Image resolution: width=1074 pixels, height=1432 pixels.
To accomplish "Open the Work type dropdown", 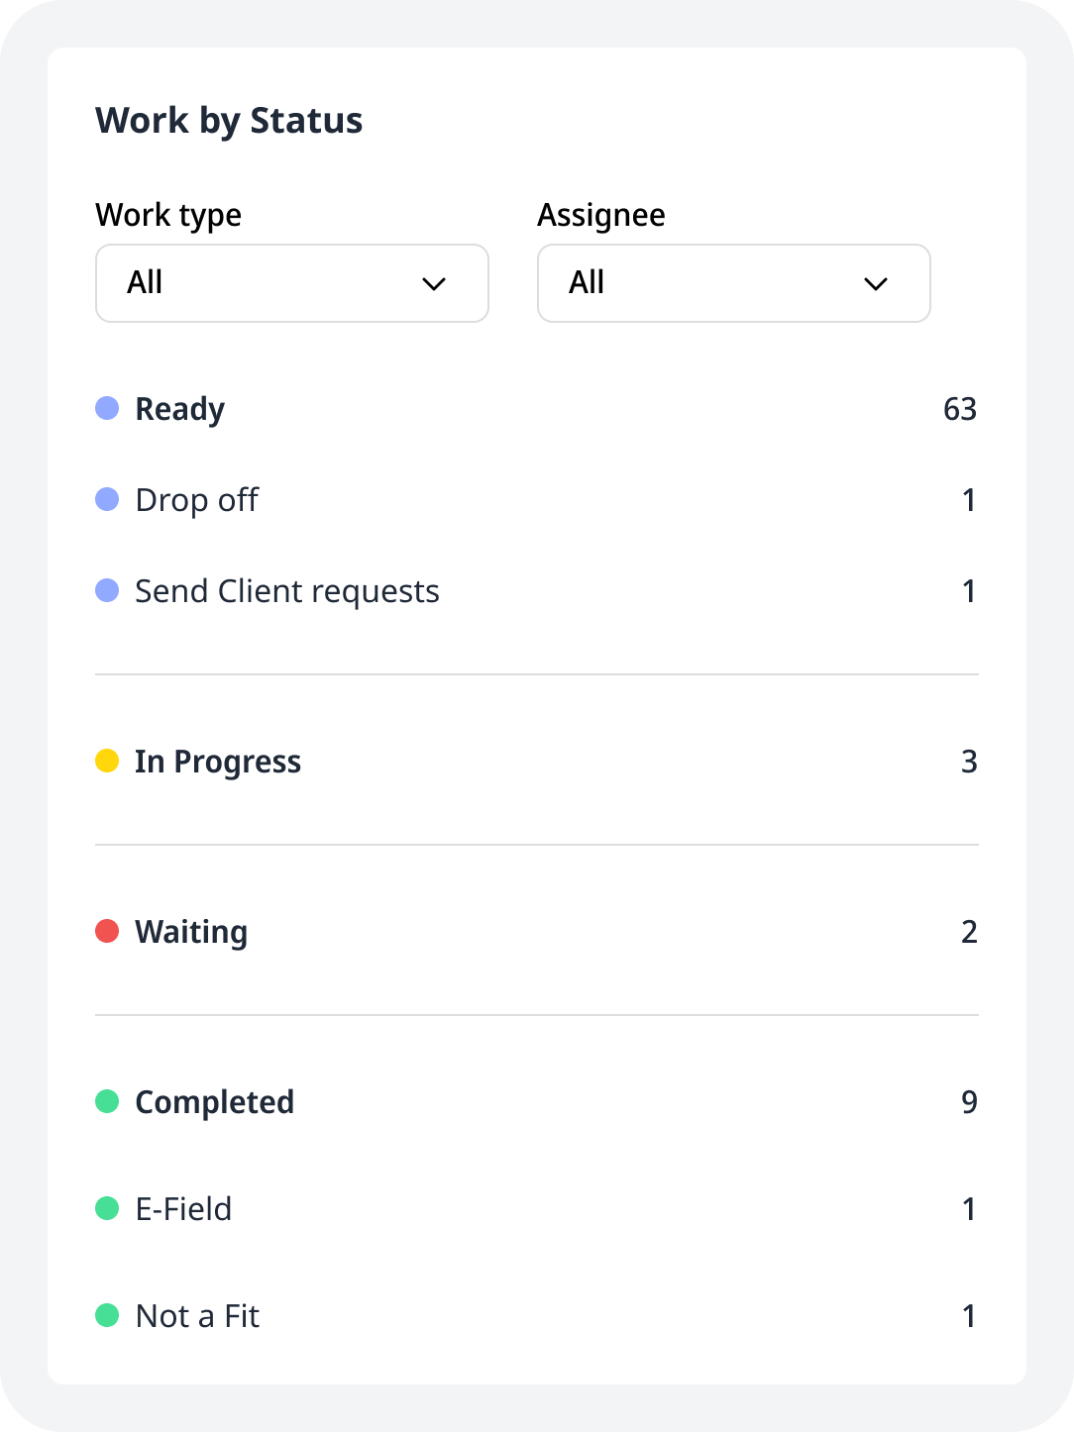I will point(292,283).
